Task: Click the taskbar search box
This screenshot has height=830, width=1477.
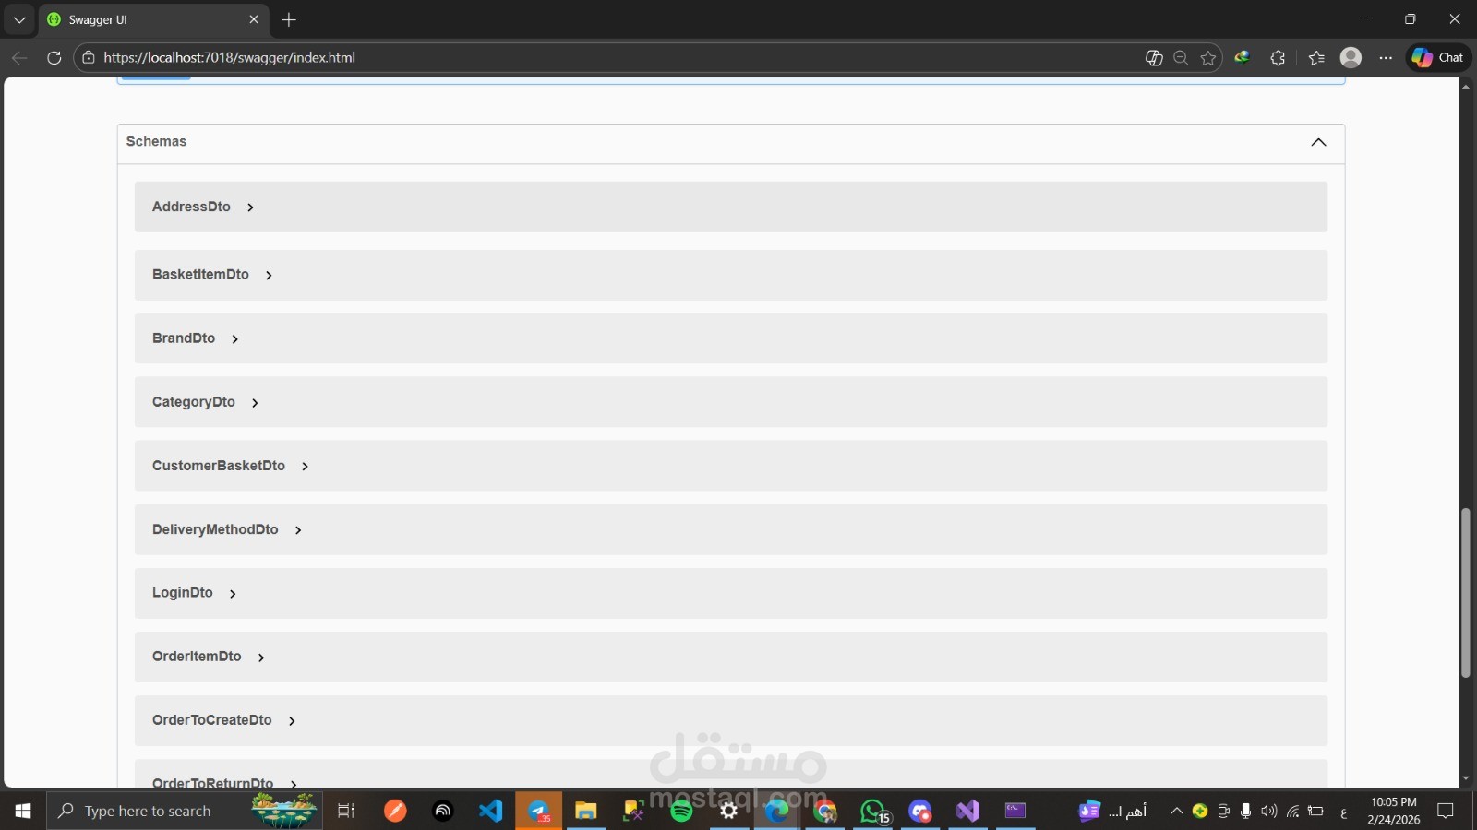Action: pyautogui.click(x=184, y=811)
